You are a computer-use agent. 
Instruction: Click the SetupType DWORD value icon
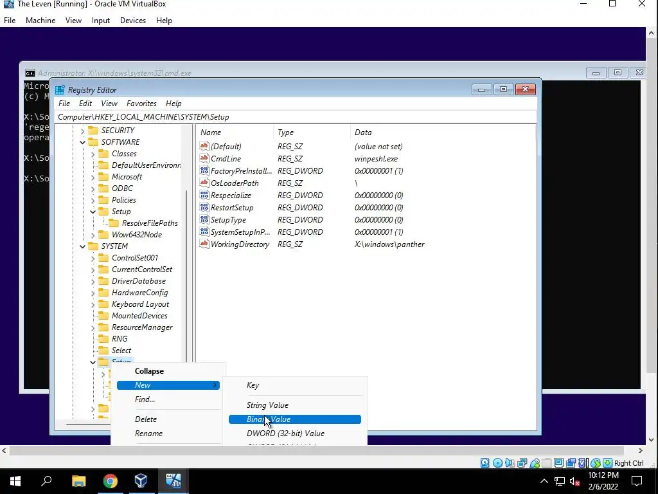(204, 219)
